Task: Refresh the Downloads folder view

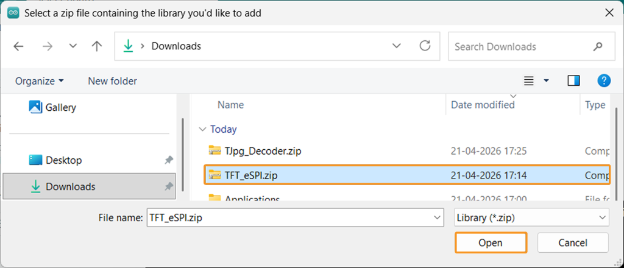Action: click(x=425, y=46)
